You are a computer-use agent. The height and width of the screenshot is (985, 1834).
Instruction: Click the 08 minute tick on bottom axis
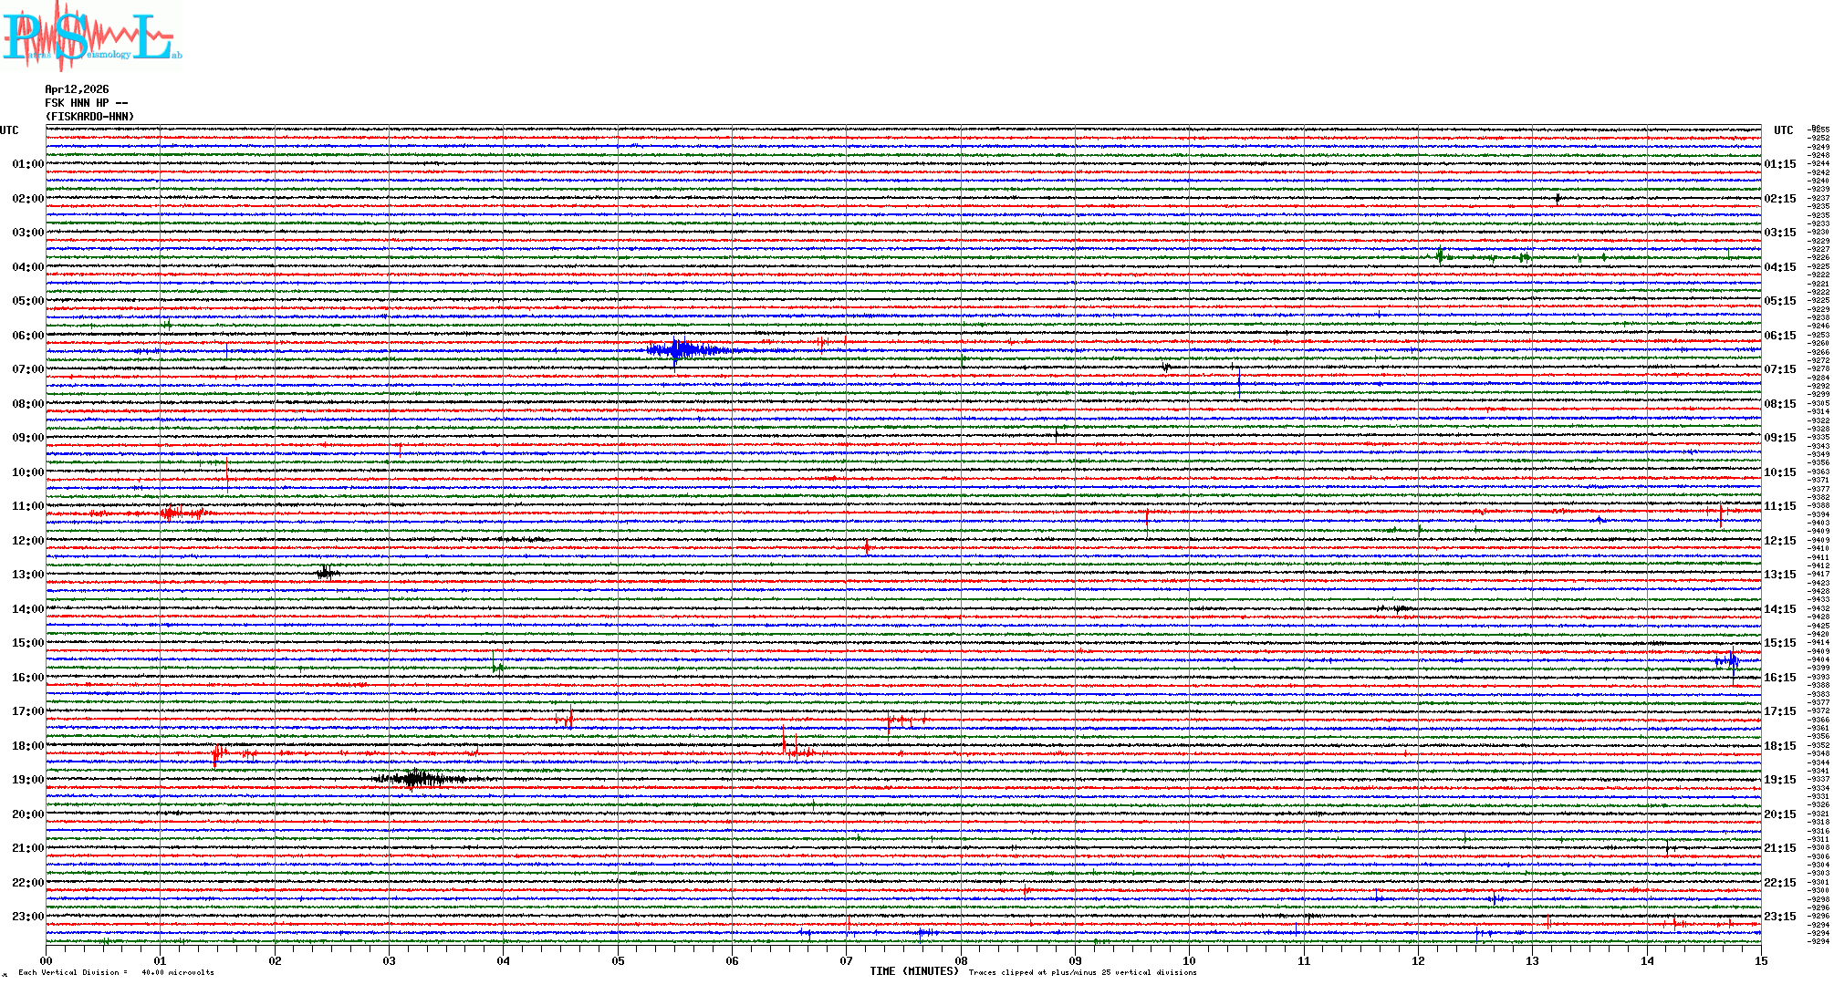tap(961, 960)
